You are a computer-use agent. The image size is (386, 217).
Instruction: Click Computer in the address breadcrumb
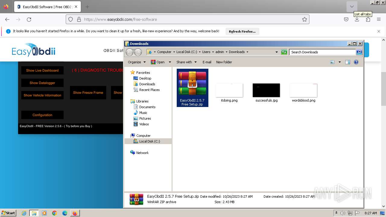click(164, 52)
